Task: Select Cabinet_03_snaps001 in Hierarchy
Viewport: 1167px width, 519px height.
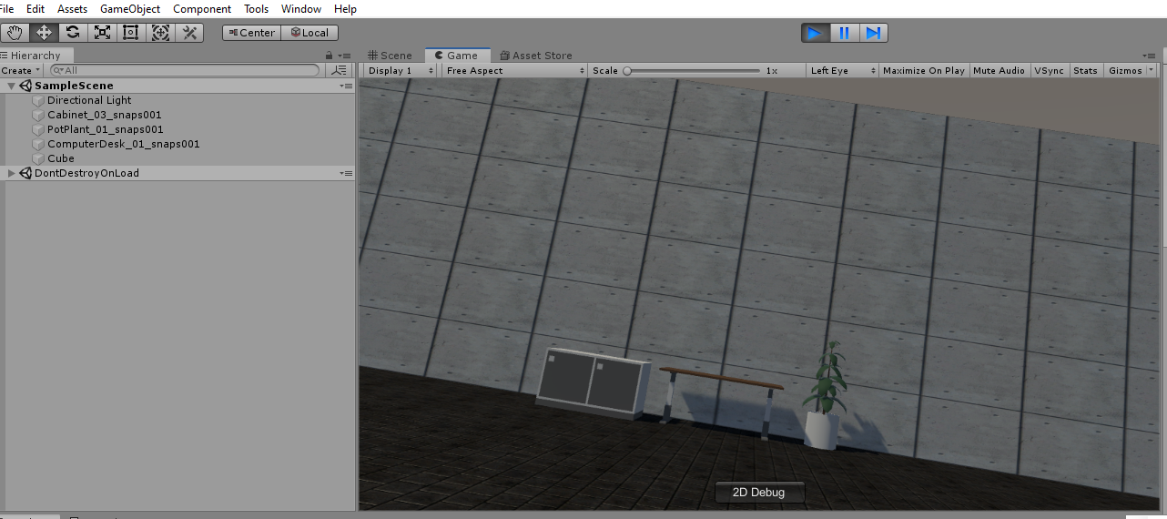Action: point(105,115)
